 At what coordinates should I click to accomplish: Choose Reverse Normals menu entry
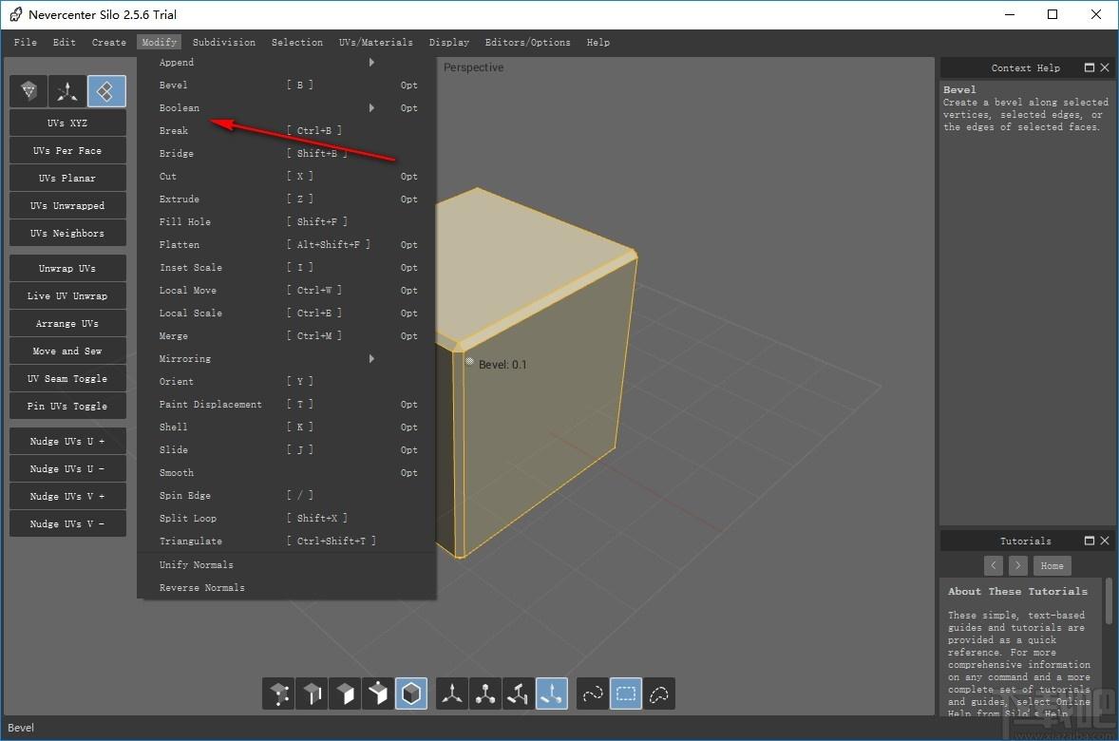[286, 587]
